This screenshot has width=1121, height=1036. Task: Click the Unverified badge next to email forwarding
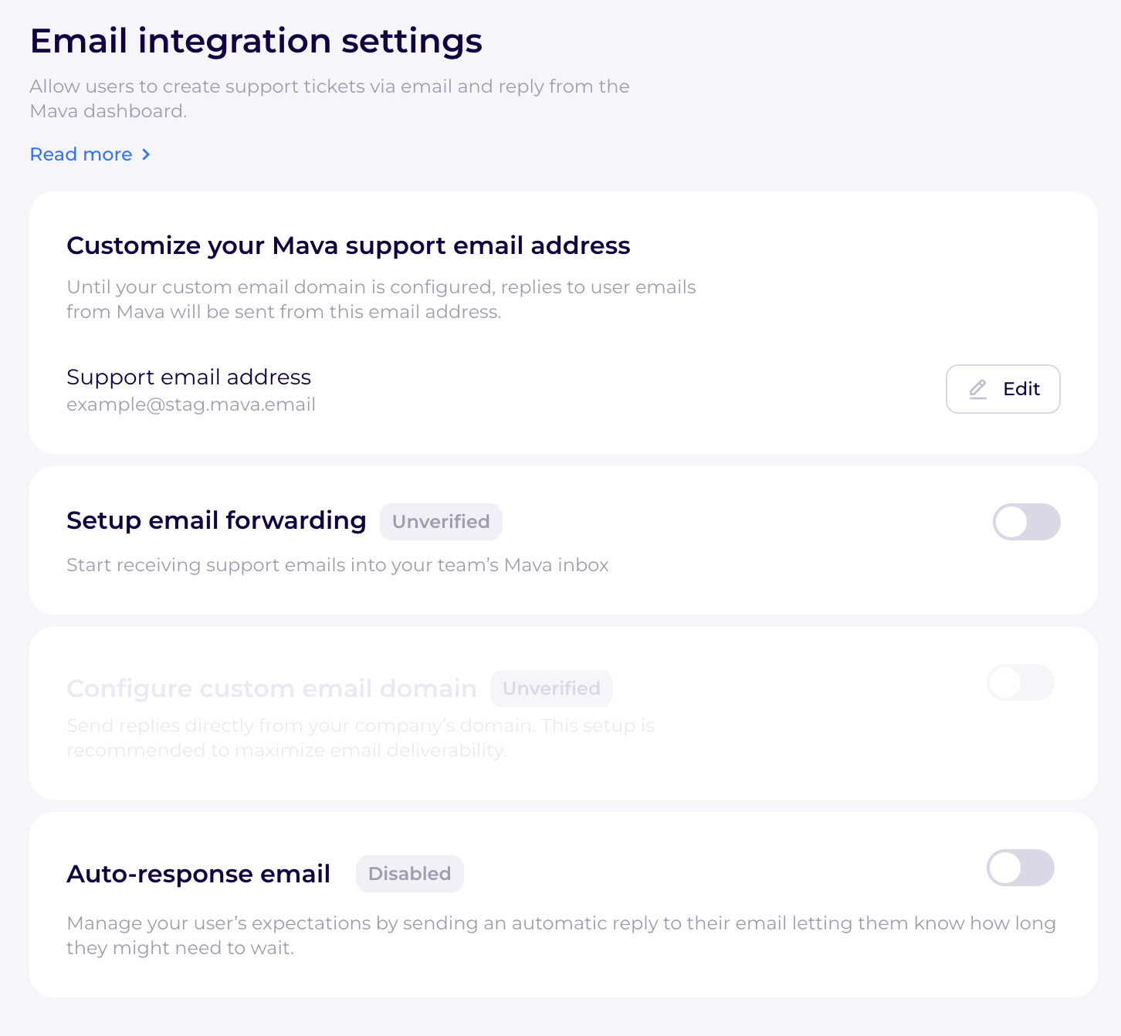441,522
